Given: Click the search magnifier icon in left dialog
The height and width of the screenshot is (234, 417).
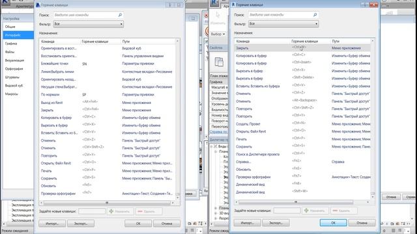Looking at the screenshot, I should [120, 15].
